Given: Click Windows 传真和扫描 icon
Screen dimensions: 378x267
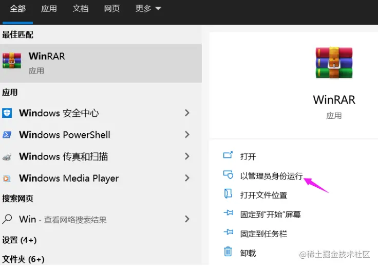Looking at the screenshot, I should tap(7, 157).
